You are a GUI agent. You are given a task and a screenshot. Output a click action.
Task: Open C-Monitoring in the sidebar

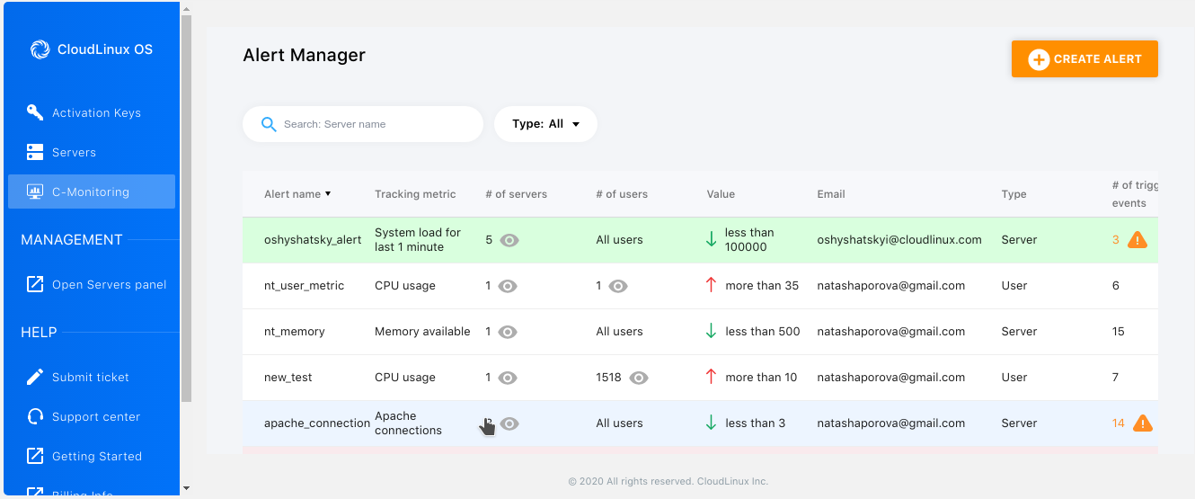click(x=91, y=192)
